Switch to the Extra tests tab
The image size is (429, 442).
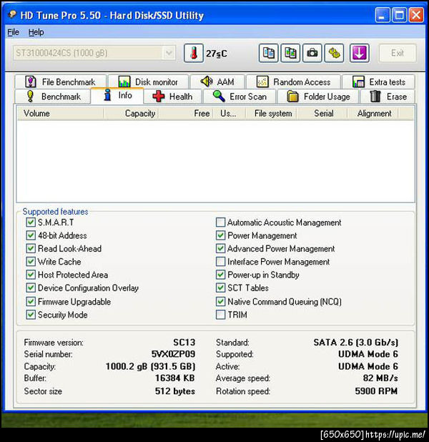click(378, 82)
